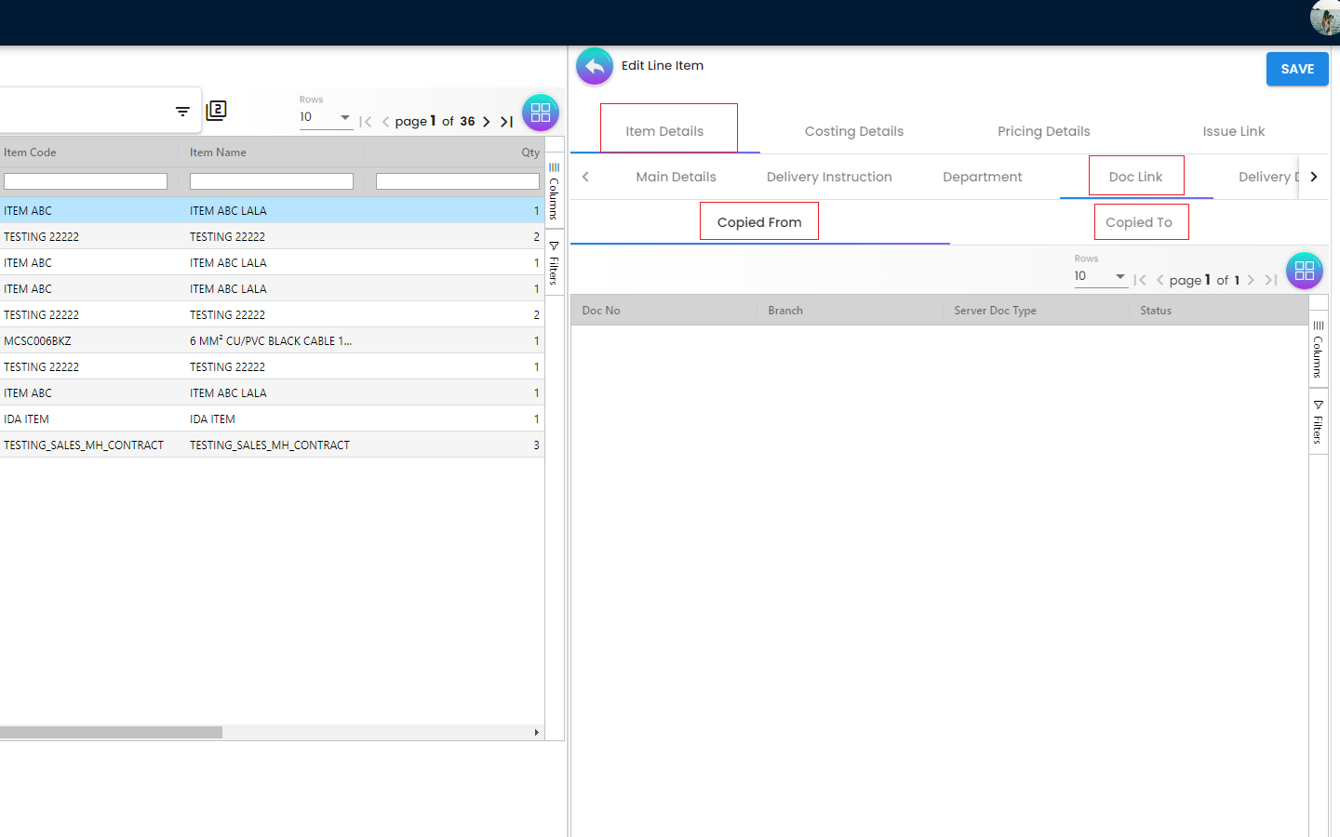Viewport: 1340px width, 837px height.
Task: Click the multi-page copy icon in left toolbar
Action: point(216,111)
